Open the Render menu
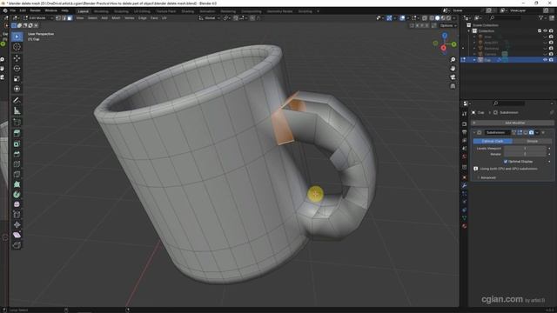Viewport: 557px width, 313px height. (35, 10)
